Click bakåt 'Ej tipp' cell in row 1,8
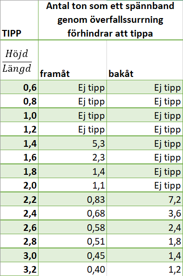This screenshot has width=183, height=276. point(145,171)
